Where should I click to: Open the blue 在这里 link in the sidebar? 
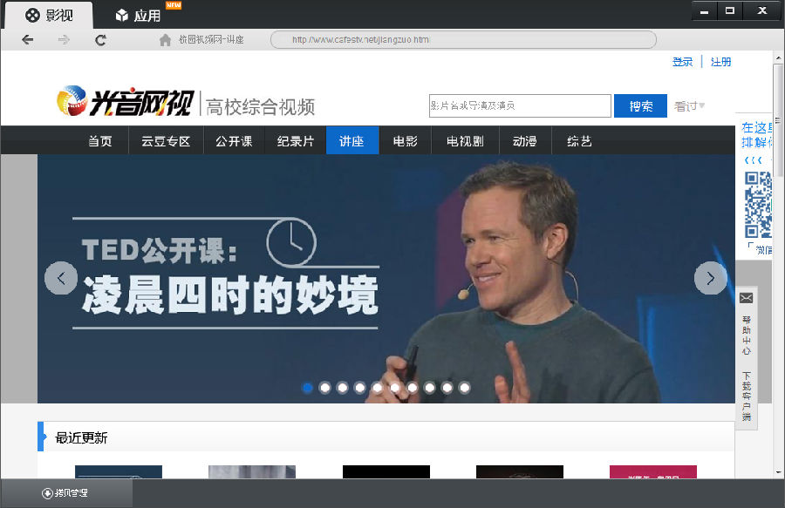(756, 128)
